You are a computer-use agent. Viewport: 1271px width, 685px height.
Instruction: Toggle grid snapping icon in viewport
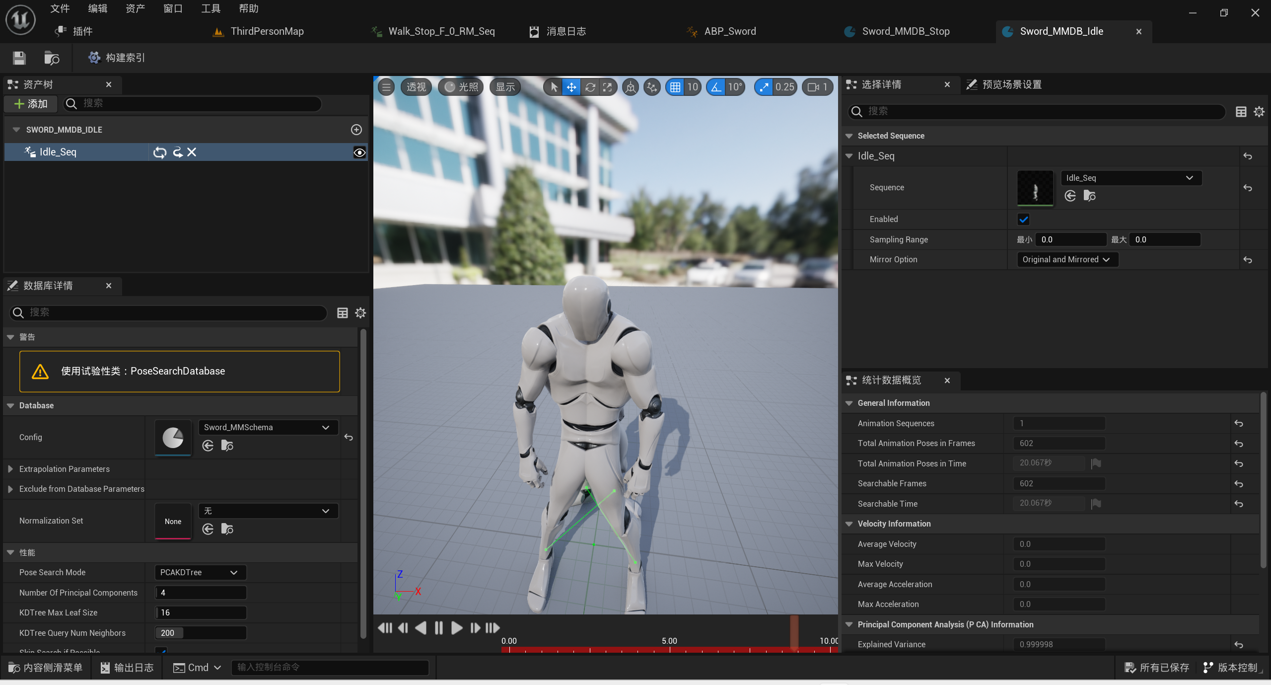click(675, 87)
